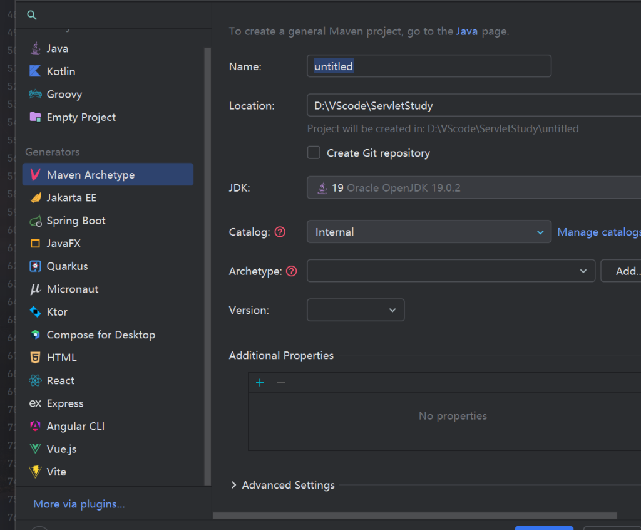Click the plus icon to add property
This screenshot has width=641, height=530.
click(x=260, y=383)
